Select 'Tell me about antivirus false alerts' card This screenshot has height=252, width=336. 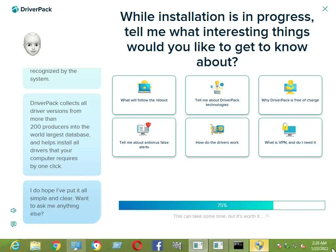coord(144,137)
